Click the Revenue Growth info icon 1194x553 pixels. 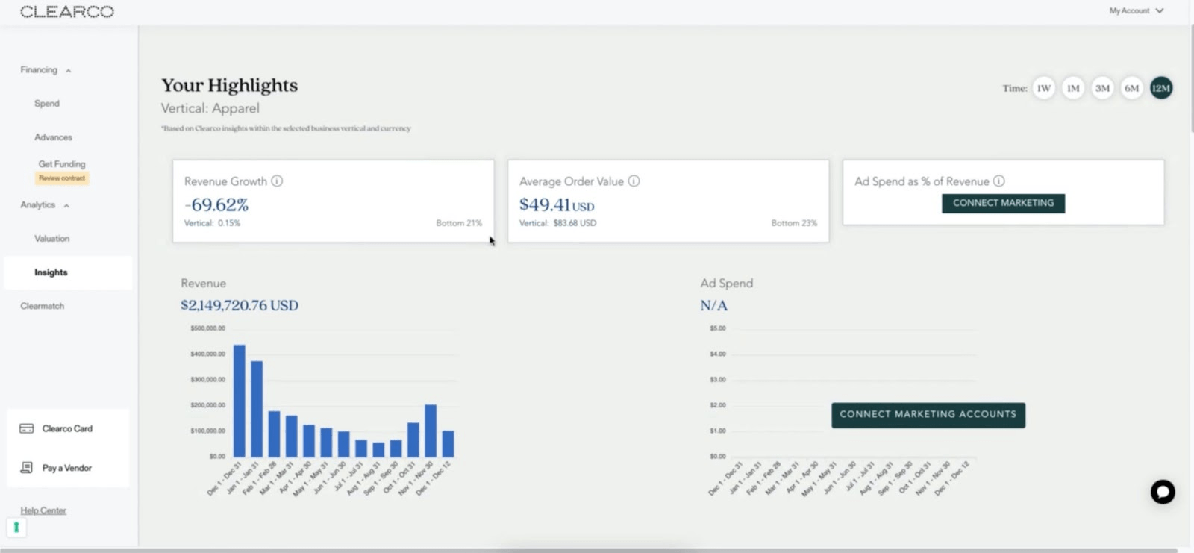click(x=277, y=181)
